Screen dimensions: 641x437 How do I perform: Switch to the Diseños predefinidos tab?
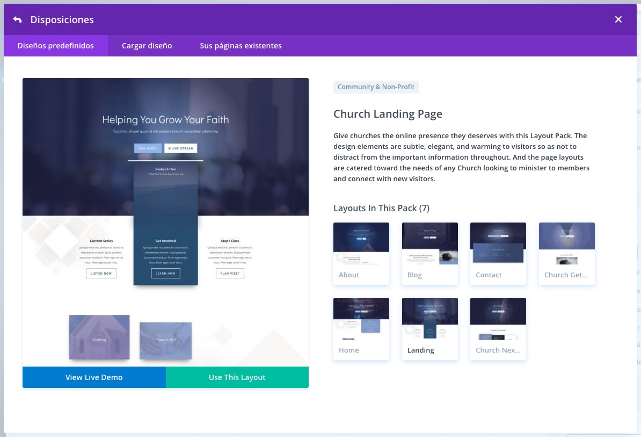[55, 46]
